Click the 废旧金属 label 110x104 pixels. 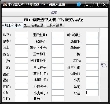tap(40, 35)
